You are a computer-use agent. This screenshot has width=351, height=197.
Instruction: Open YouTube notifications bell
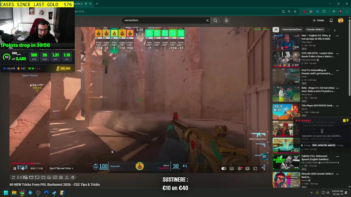coord(331,20)
